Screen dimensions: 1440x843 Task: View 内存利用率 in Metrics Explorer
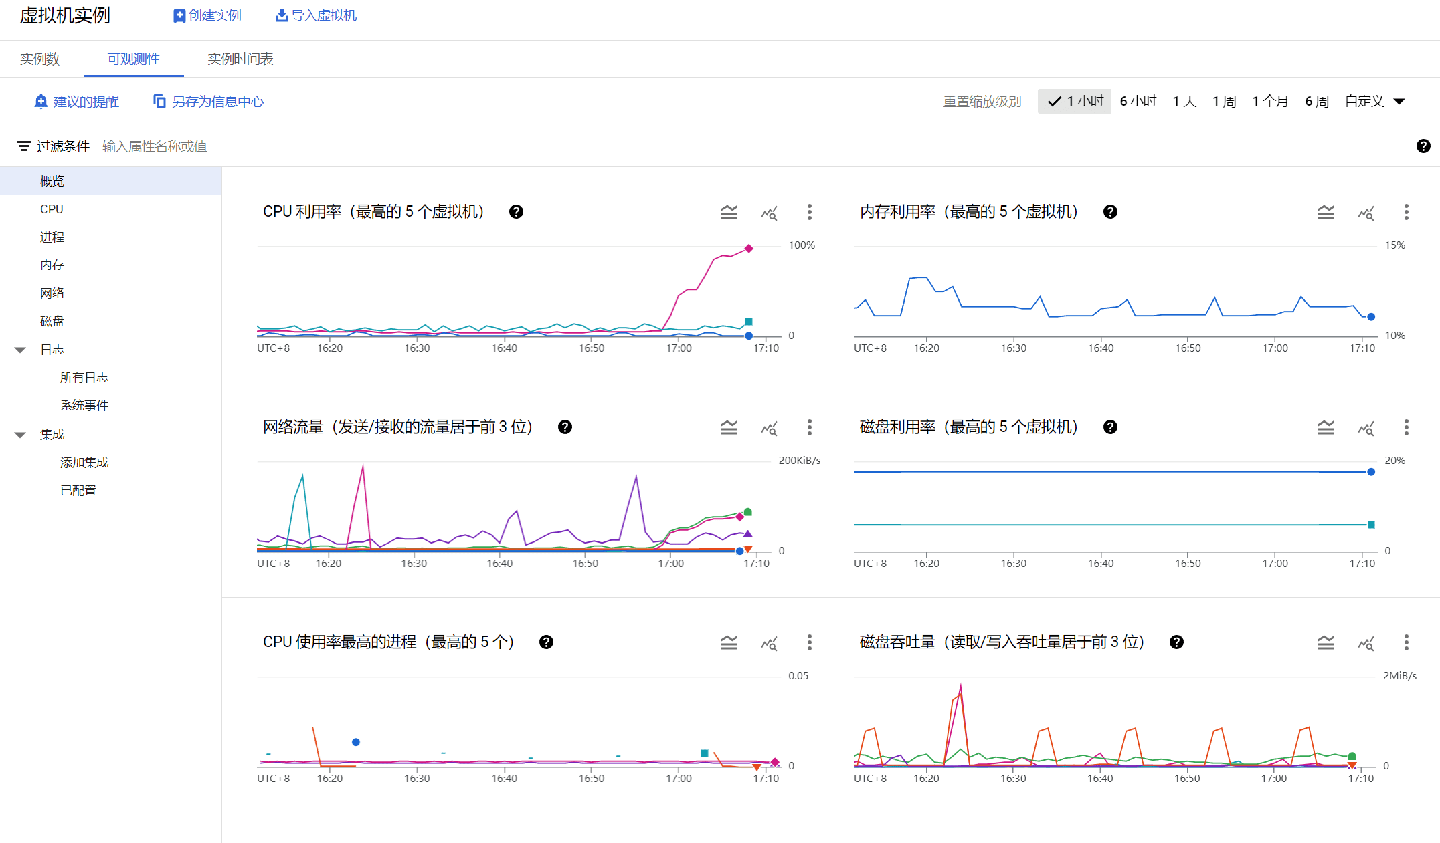(x=1366, y=212)
